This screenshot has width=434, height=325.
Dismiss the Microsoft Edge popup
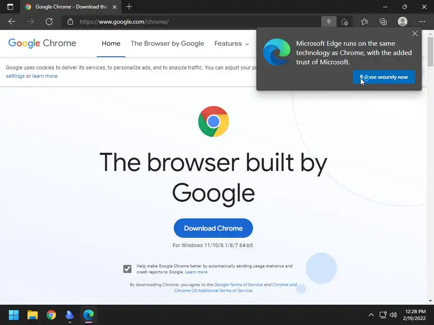click(415, 33)
